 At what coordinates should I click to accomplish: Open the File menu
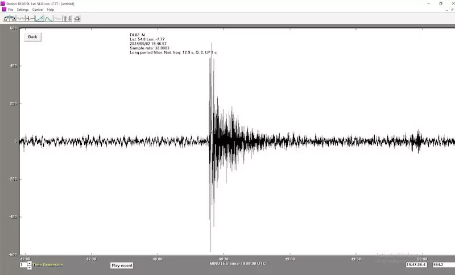pyautogui.click(x=10, y=10)
